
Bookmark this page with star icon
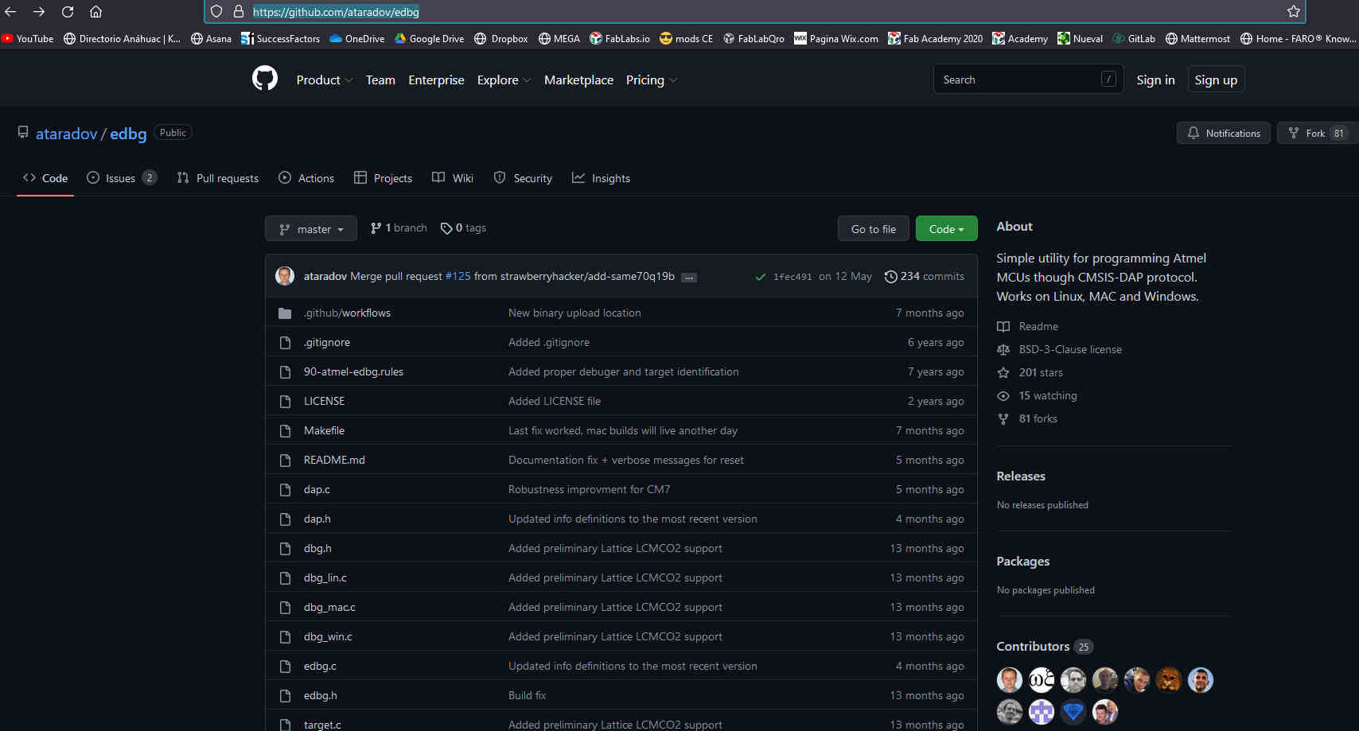(1294, 12)
